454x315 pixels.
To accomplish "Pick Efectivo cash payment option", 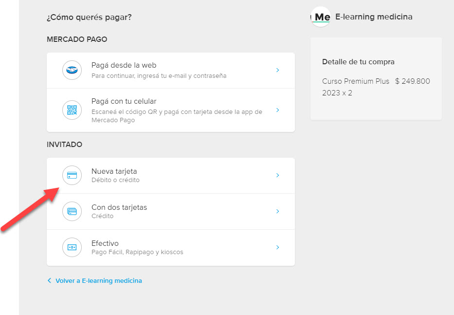I will [171, 248].
